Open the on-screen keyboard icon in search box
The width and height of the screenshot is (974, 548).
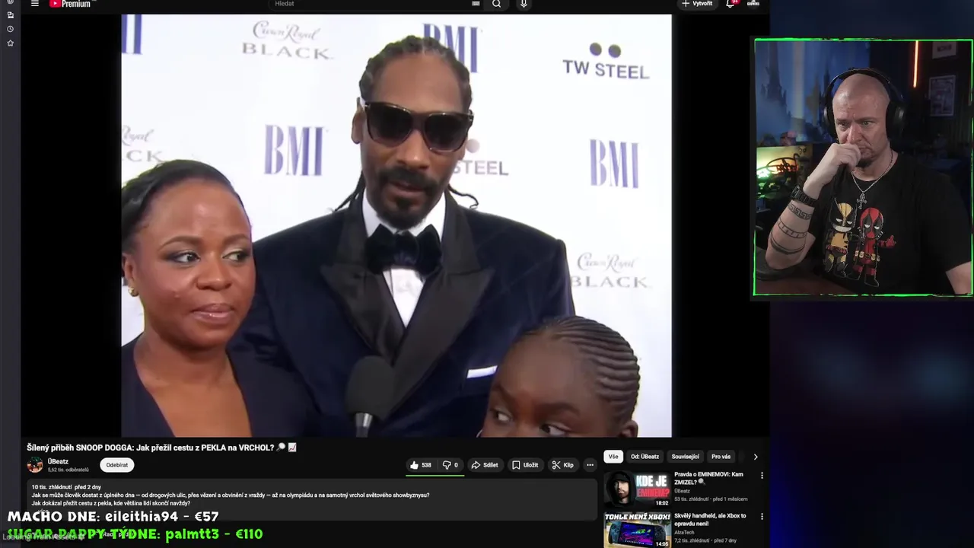click(476, 4)
